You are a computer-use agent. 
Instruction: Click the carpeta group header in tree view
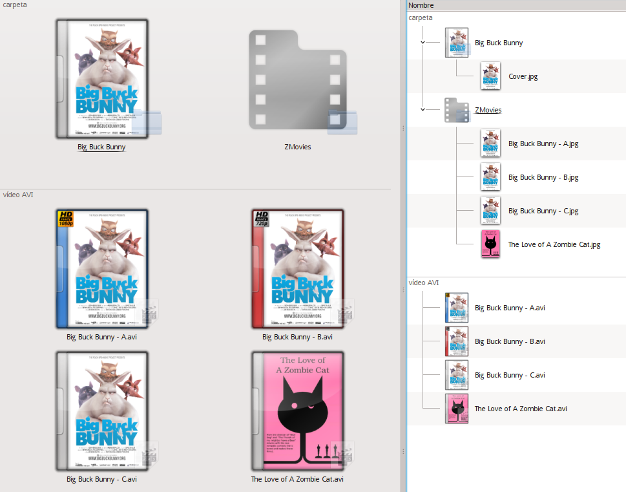(x=421, y=17)
